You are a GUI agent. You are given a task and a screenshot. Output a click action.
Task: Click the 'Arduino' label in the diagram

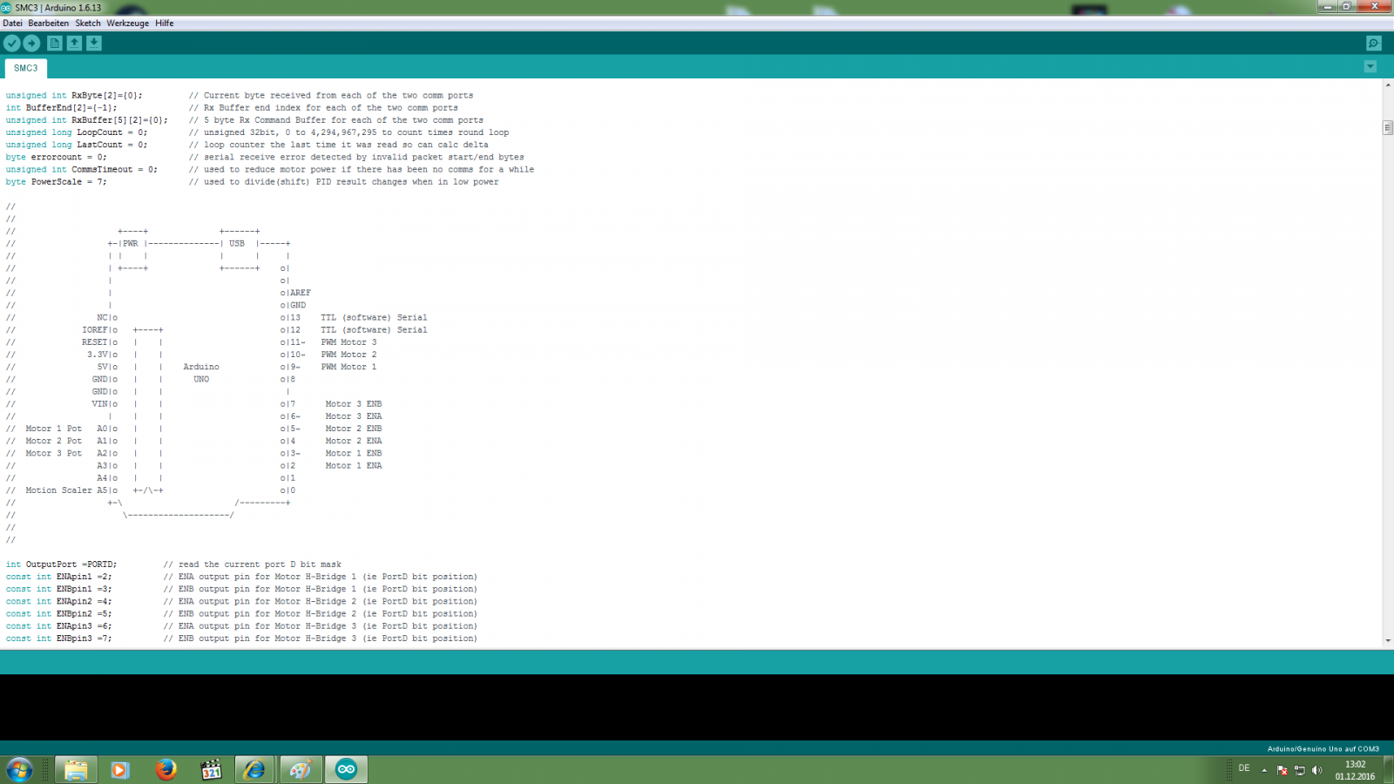[x=201, y=367]
